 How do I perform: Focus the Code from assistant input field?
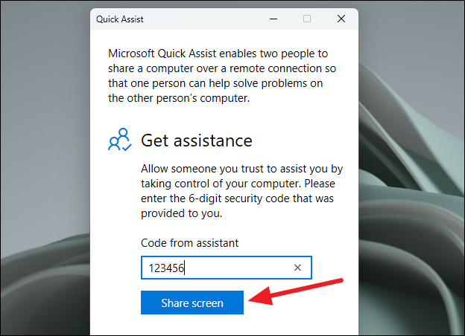click(x=227, y=268)
